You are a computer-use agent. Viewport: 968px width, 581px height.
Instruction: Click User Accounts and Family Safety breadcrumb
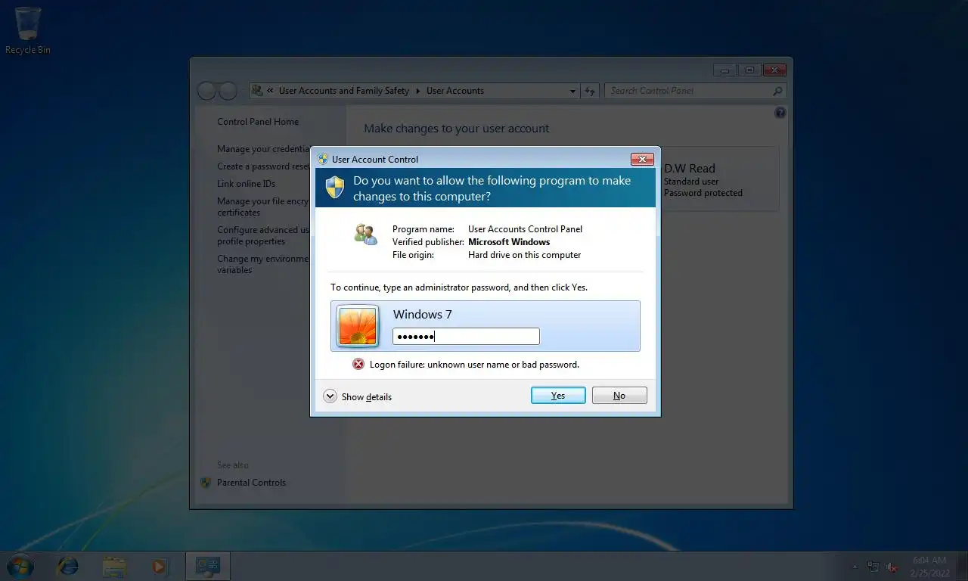344,91
